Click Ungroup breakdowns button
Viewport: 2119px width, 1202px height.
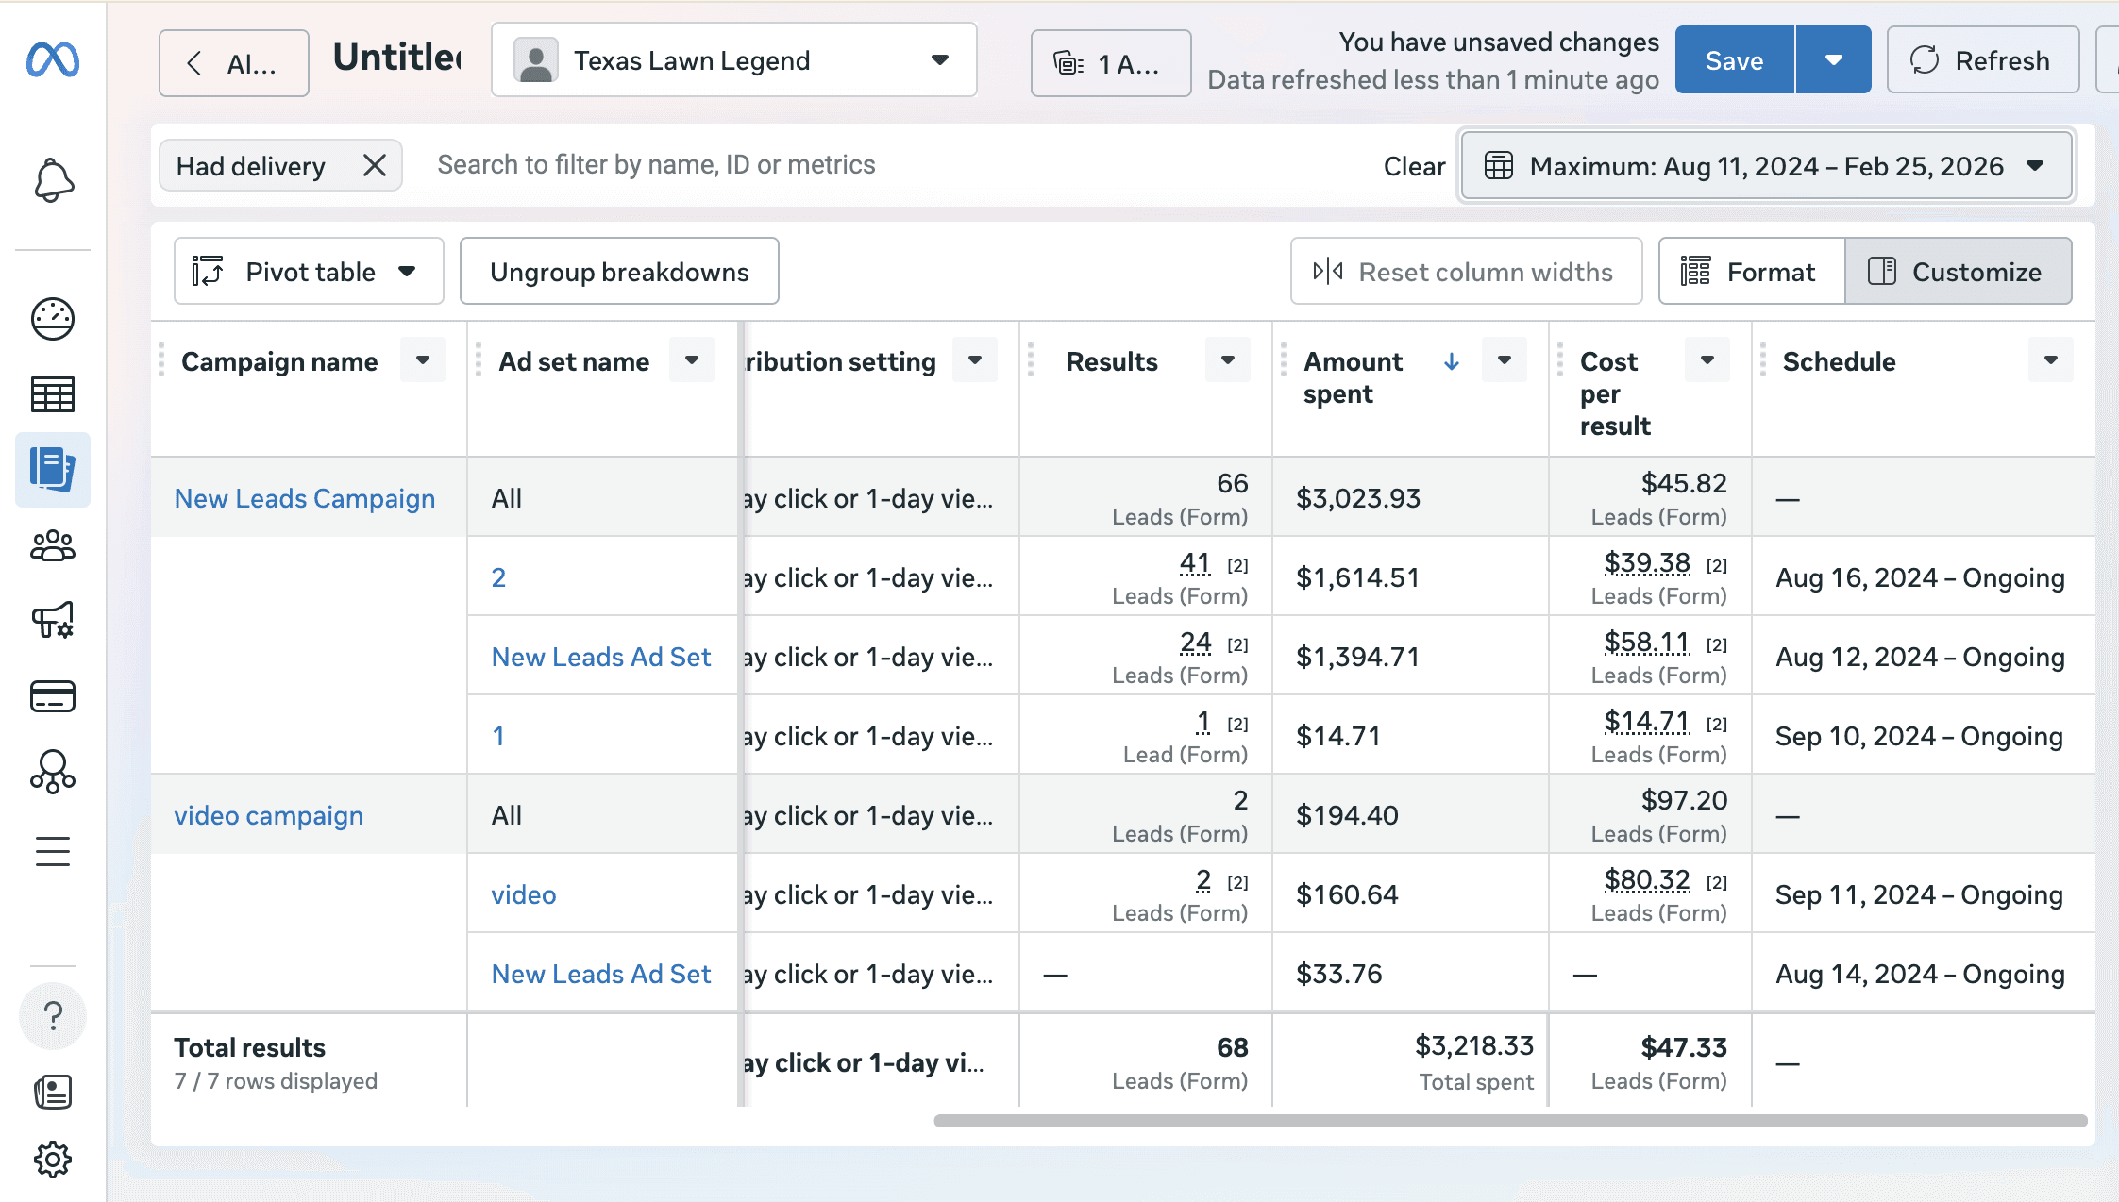(x=619, y=272)
